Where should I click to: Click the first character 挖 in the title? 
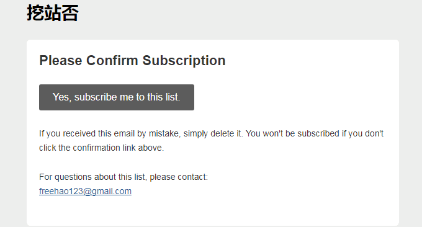[35, 13]
